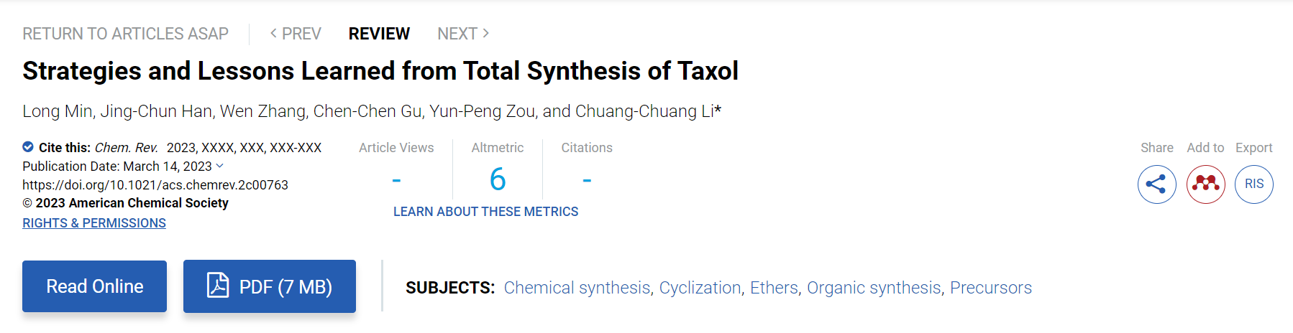Click the Share icon button

pos(1156,184)
